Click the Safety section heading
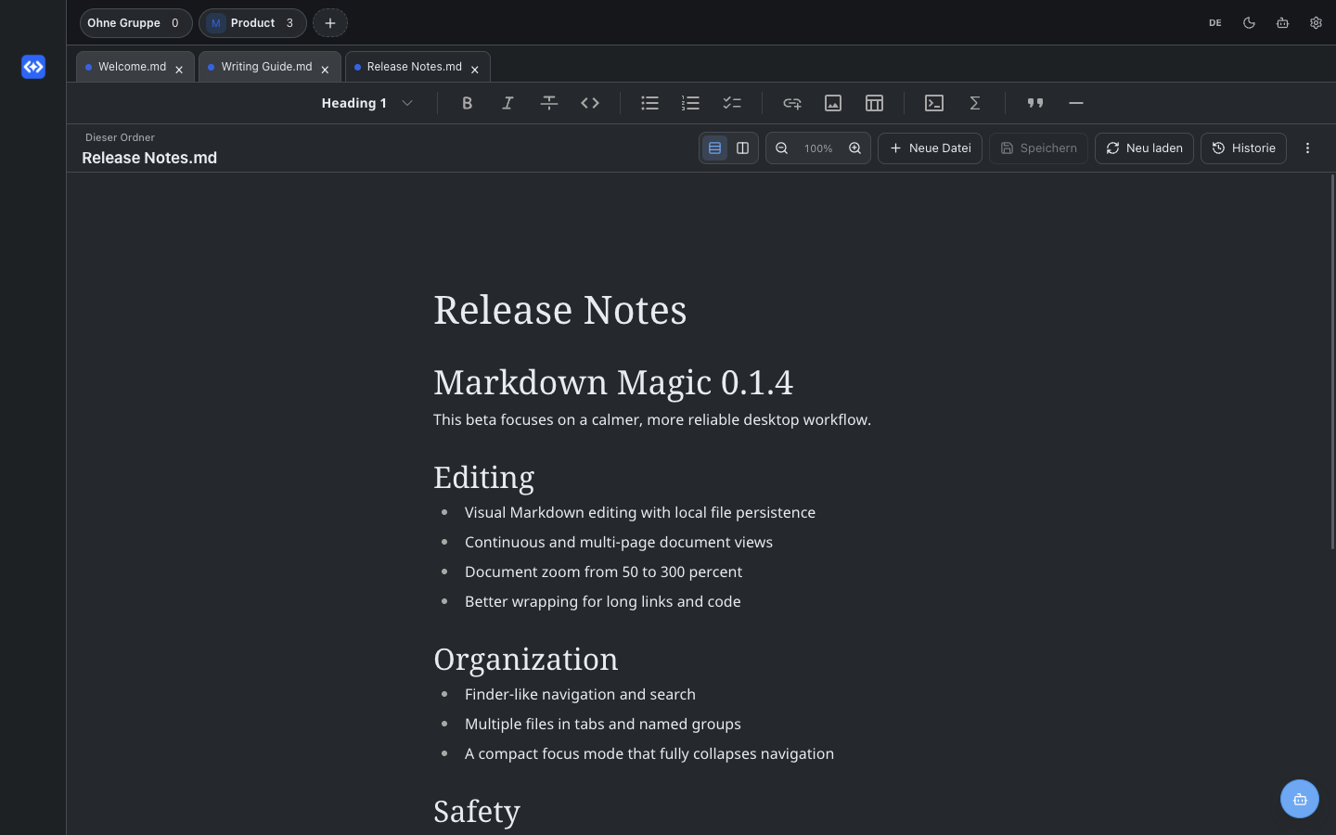The image size is (1336, 835). [x=477, y=812]
